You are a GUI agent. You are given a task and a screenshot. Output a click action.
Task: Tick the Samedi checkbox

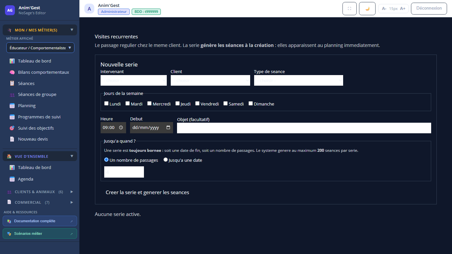coord(226,104)
